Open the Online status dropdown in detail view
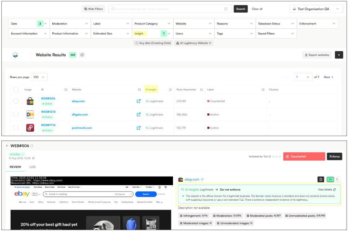 click(x=17, y=154)
